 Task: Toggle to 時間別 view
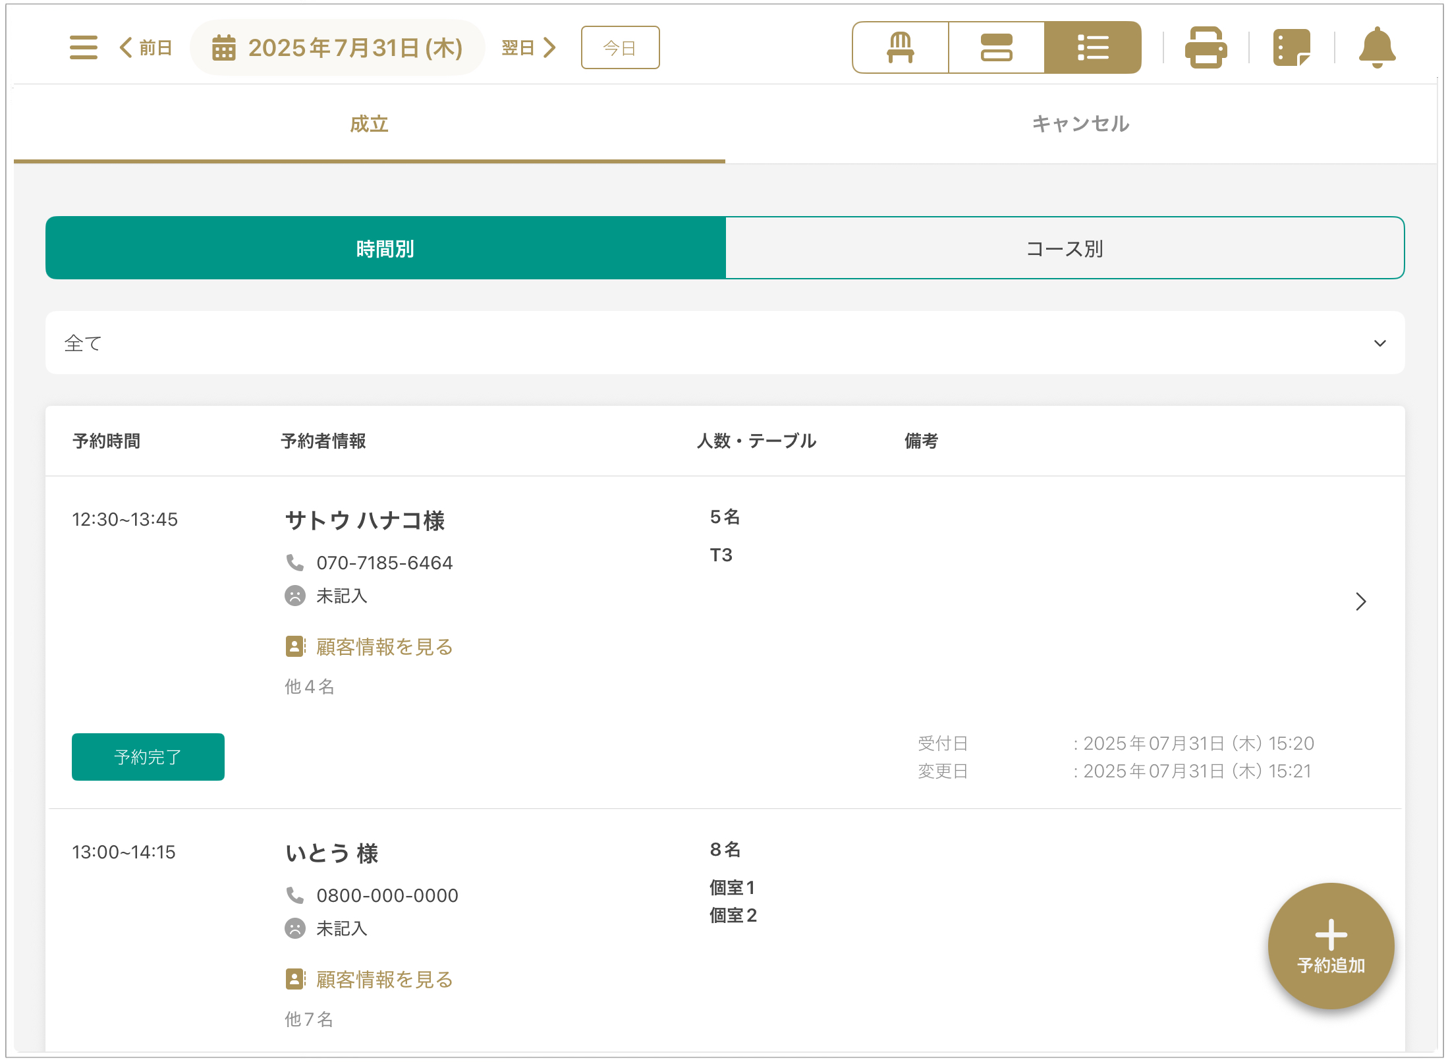coord(385,248)
